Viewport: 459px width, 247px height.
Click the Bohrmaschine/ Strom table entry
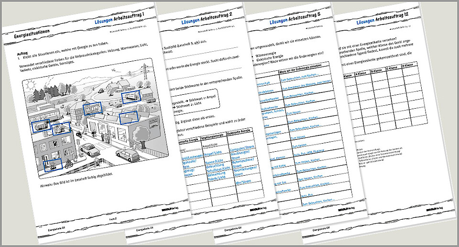click(x=242, y=163)
